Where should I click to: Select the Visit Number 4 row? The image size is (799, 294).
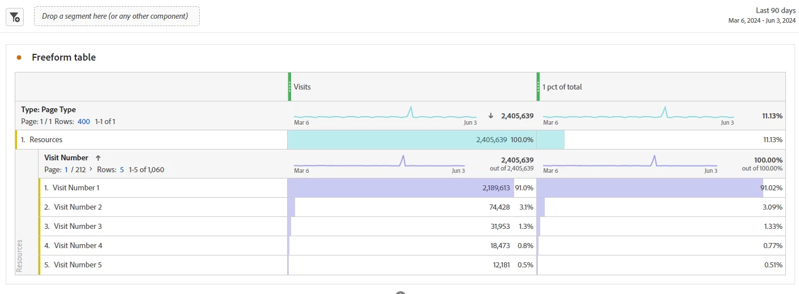click(163, 245)
